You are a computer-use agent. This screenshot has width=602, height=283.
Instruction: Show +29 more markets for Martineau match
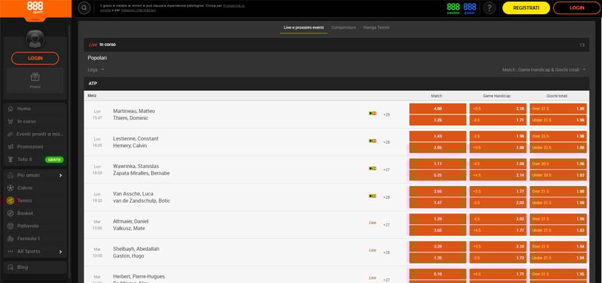click(x=387, y=115)
